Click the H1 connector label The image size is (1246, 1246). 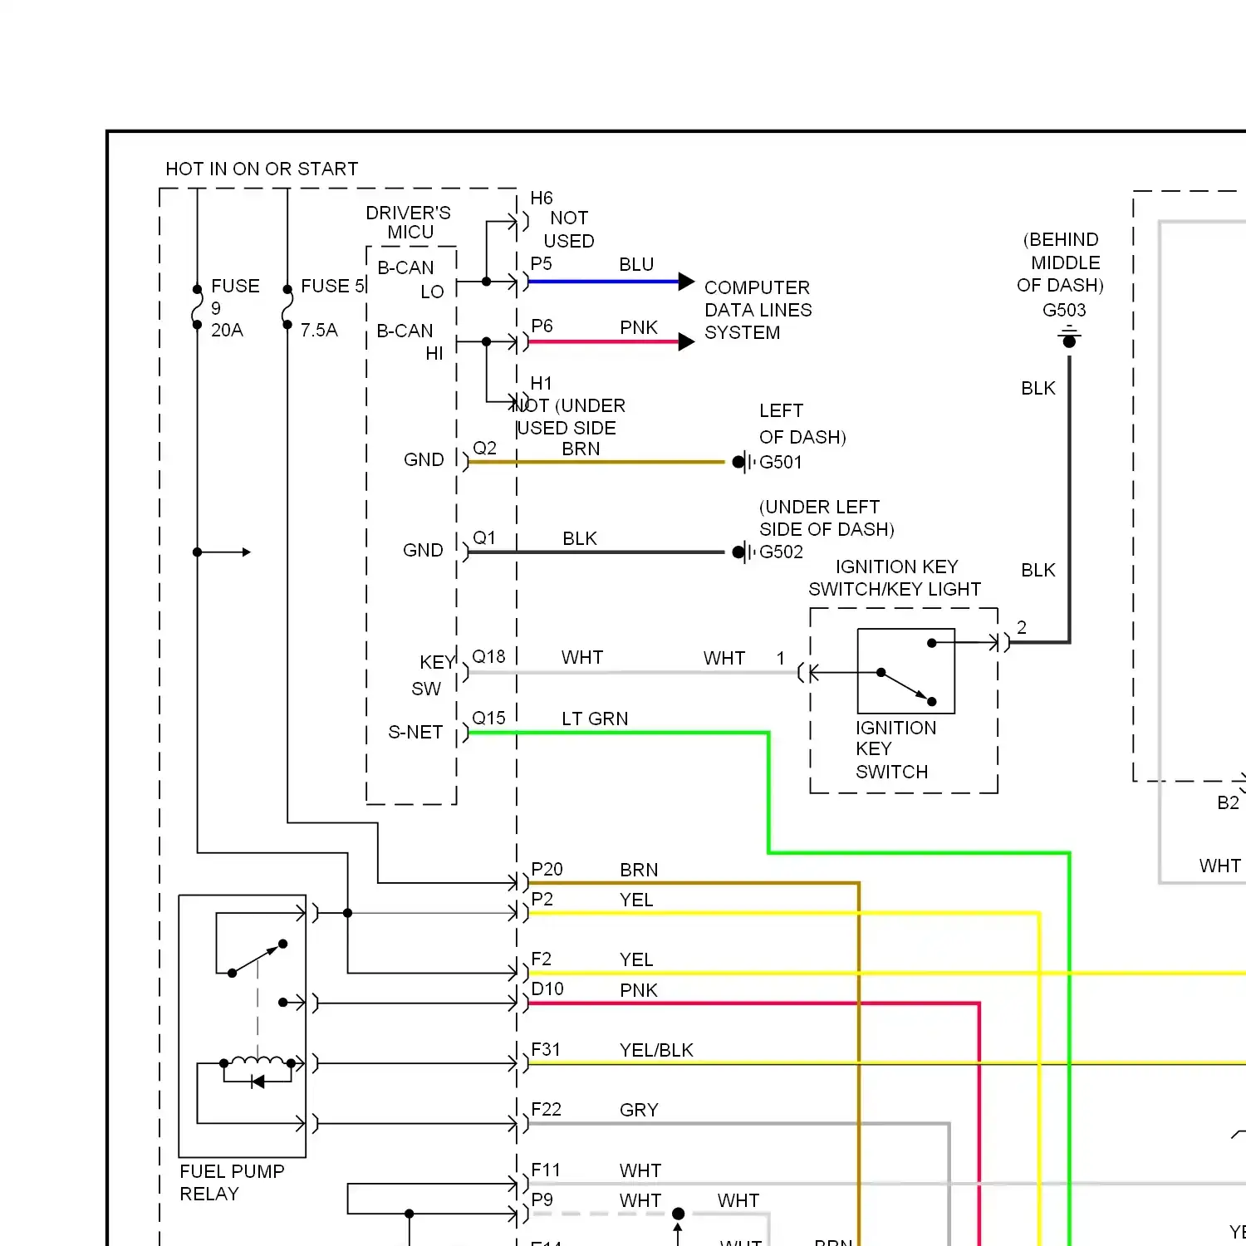(542, 383)
